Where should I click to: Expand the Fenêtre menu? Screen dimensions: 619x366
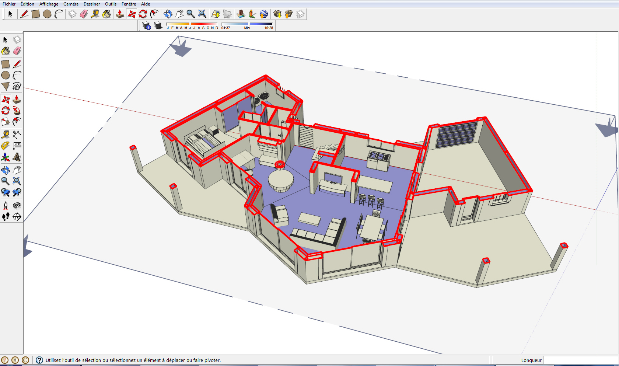pos(129,4)
